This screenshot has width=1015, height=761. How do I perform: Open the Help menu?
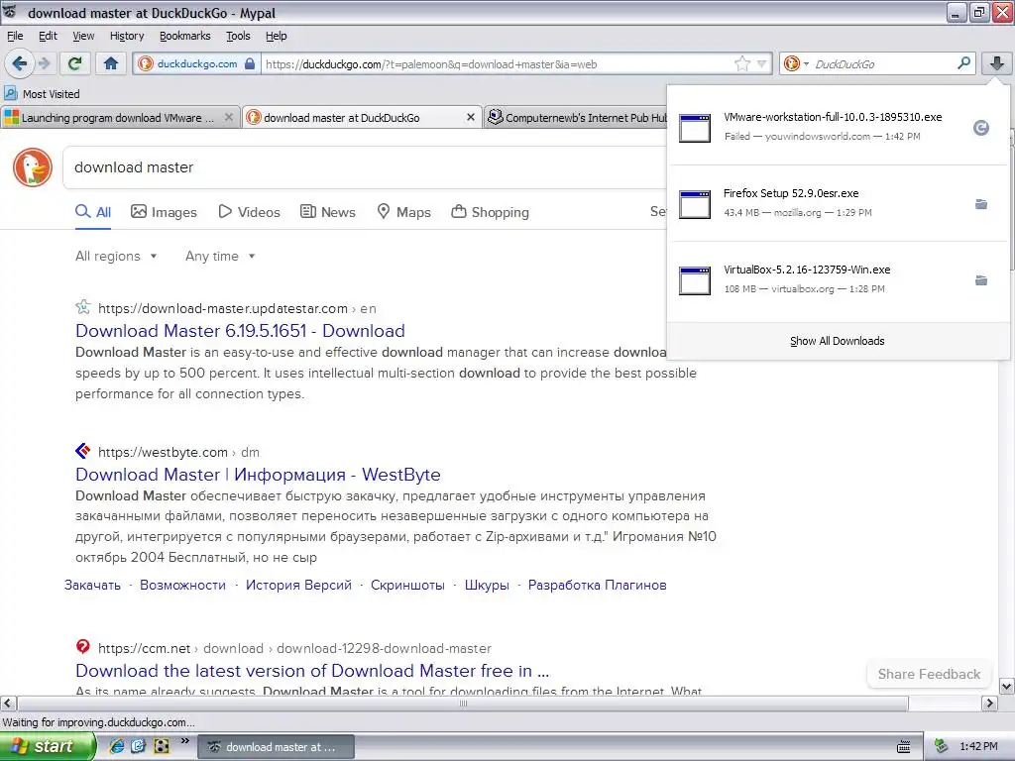[x=277, y=36]
